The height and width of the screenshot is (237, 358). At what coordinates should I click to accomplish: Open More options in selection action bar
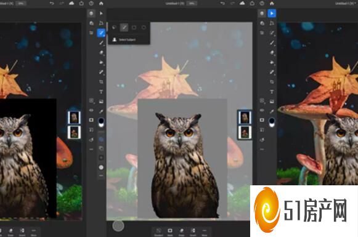pos(205,231)
